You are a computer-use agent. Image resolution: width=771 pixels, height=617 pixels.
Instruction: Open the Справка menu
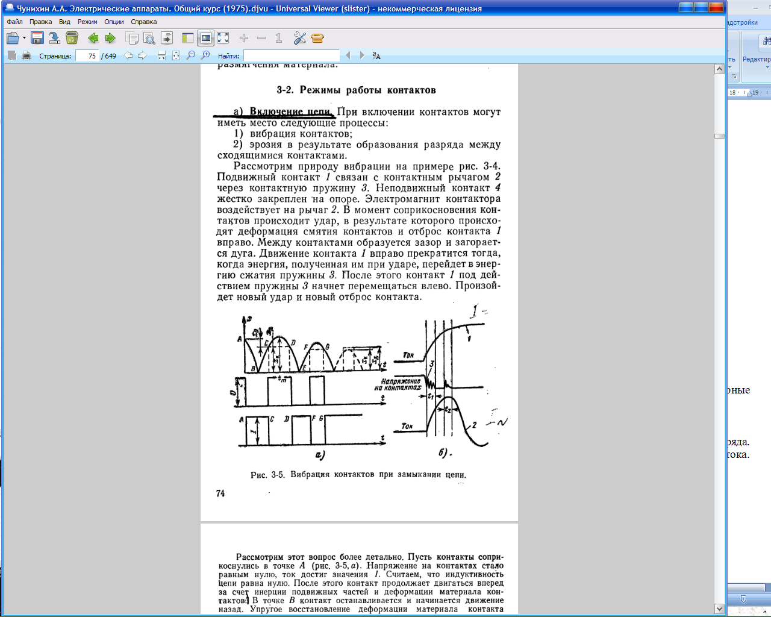(x=144, y=22)
